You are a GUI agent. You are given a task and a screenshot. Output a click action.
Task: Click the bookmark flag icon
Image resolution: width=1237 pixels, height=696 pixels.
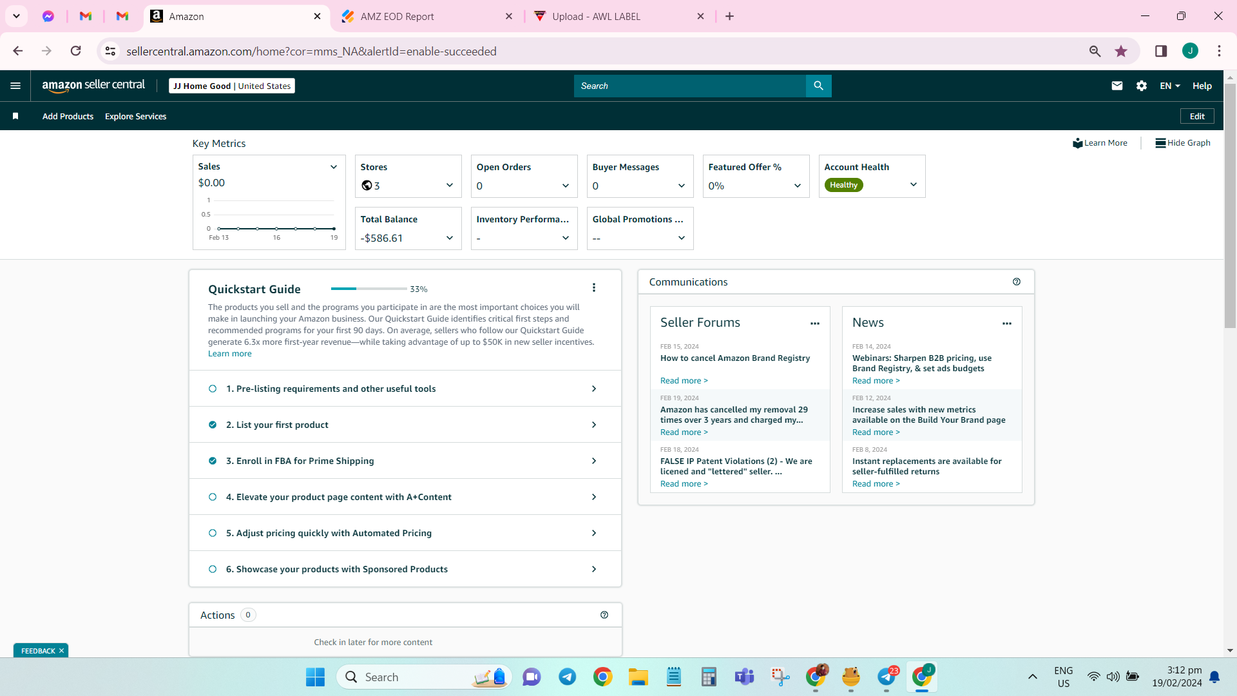15,116
